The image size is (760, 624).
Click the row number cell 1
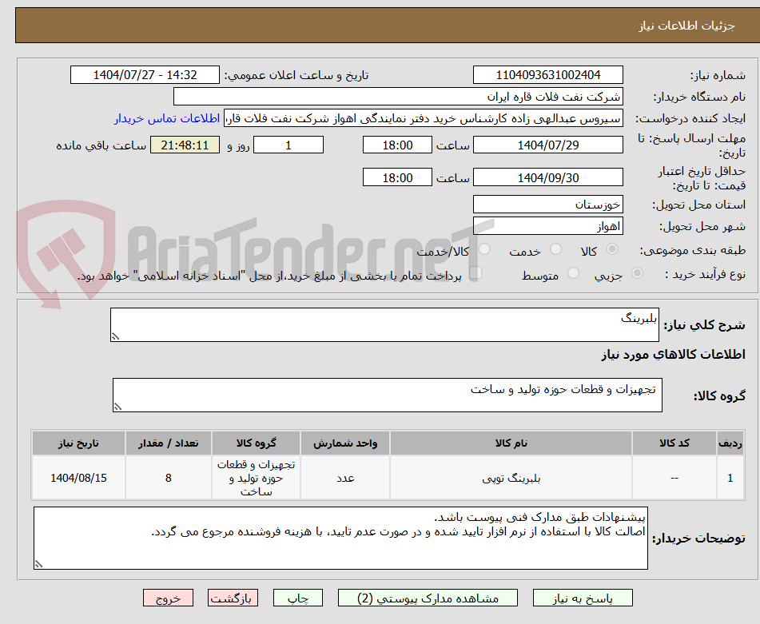point(730,478)
